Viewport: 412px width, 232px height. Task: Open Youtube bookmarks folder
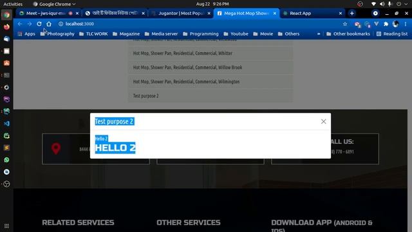[x=236, y=34]
